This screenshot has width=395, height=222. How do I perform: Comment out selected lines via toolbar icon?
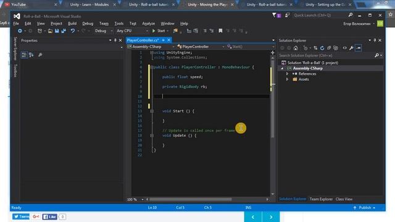click(205, 31)
